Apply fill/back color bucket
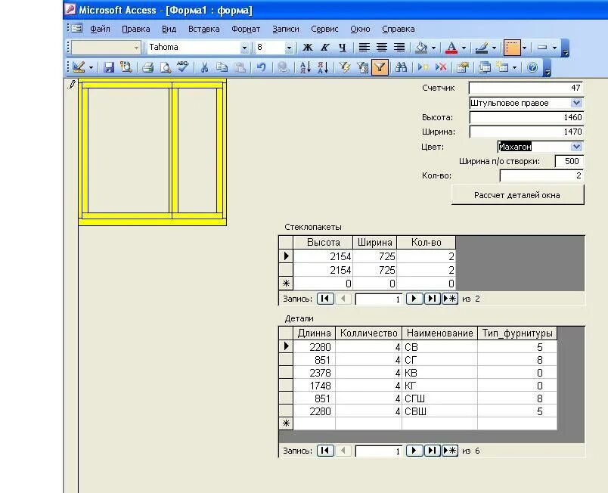The image size is (608, 493). point(421,48)
